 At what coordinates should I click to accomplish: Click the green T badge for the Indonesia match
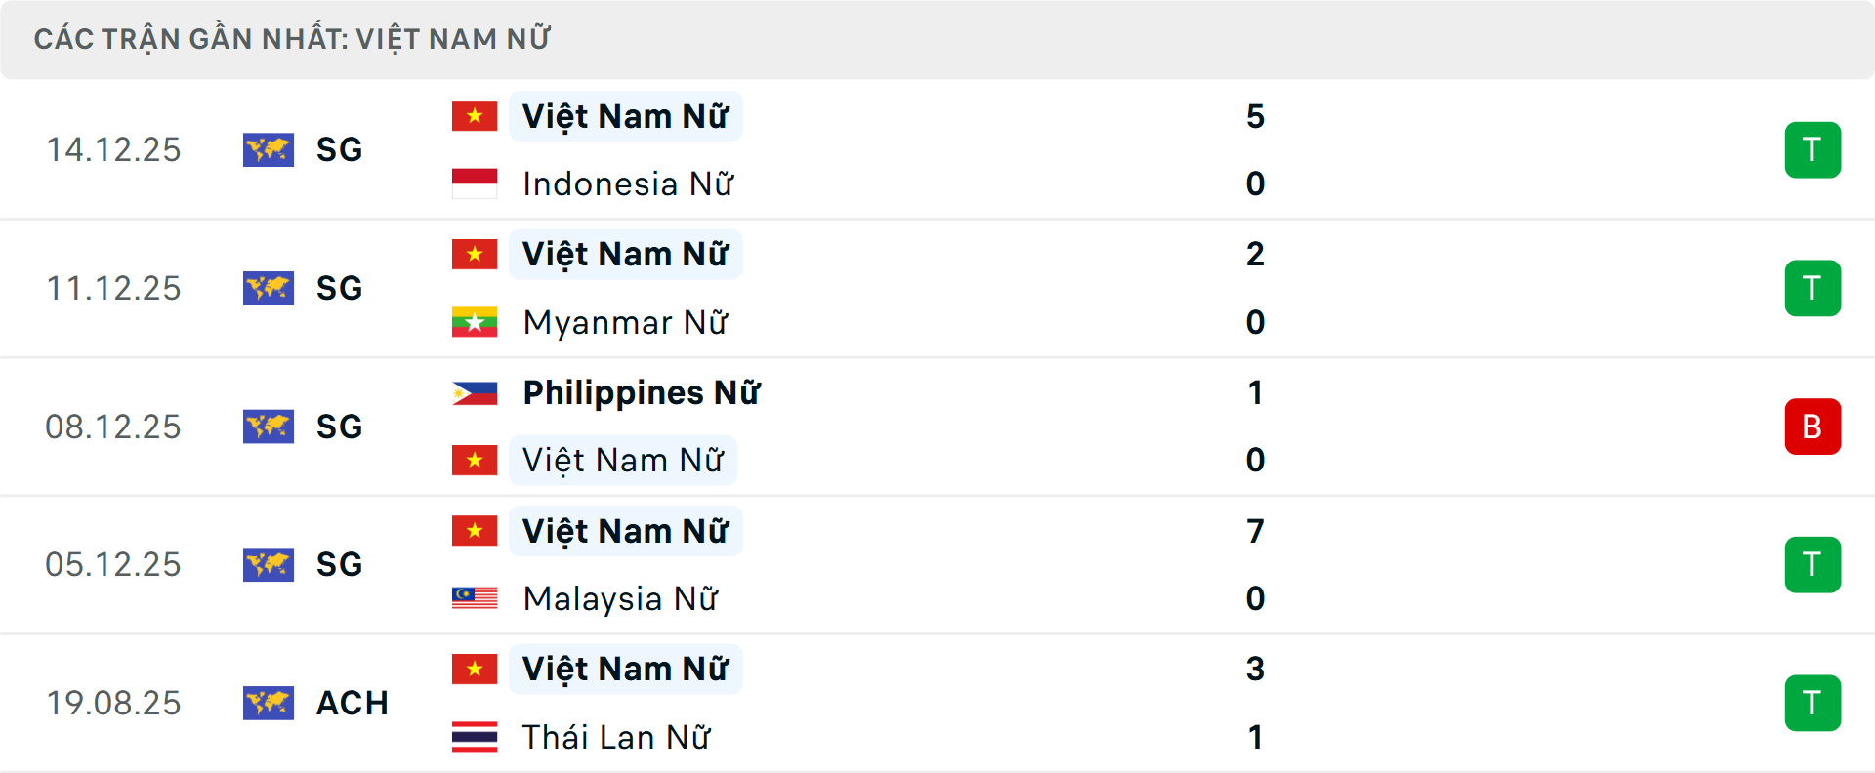pyautogui.click(x=1812, y=149)
